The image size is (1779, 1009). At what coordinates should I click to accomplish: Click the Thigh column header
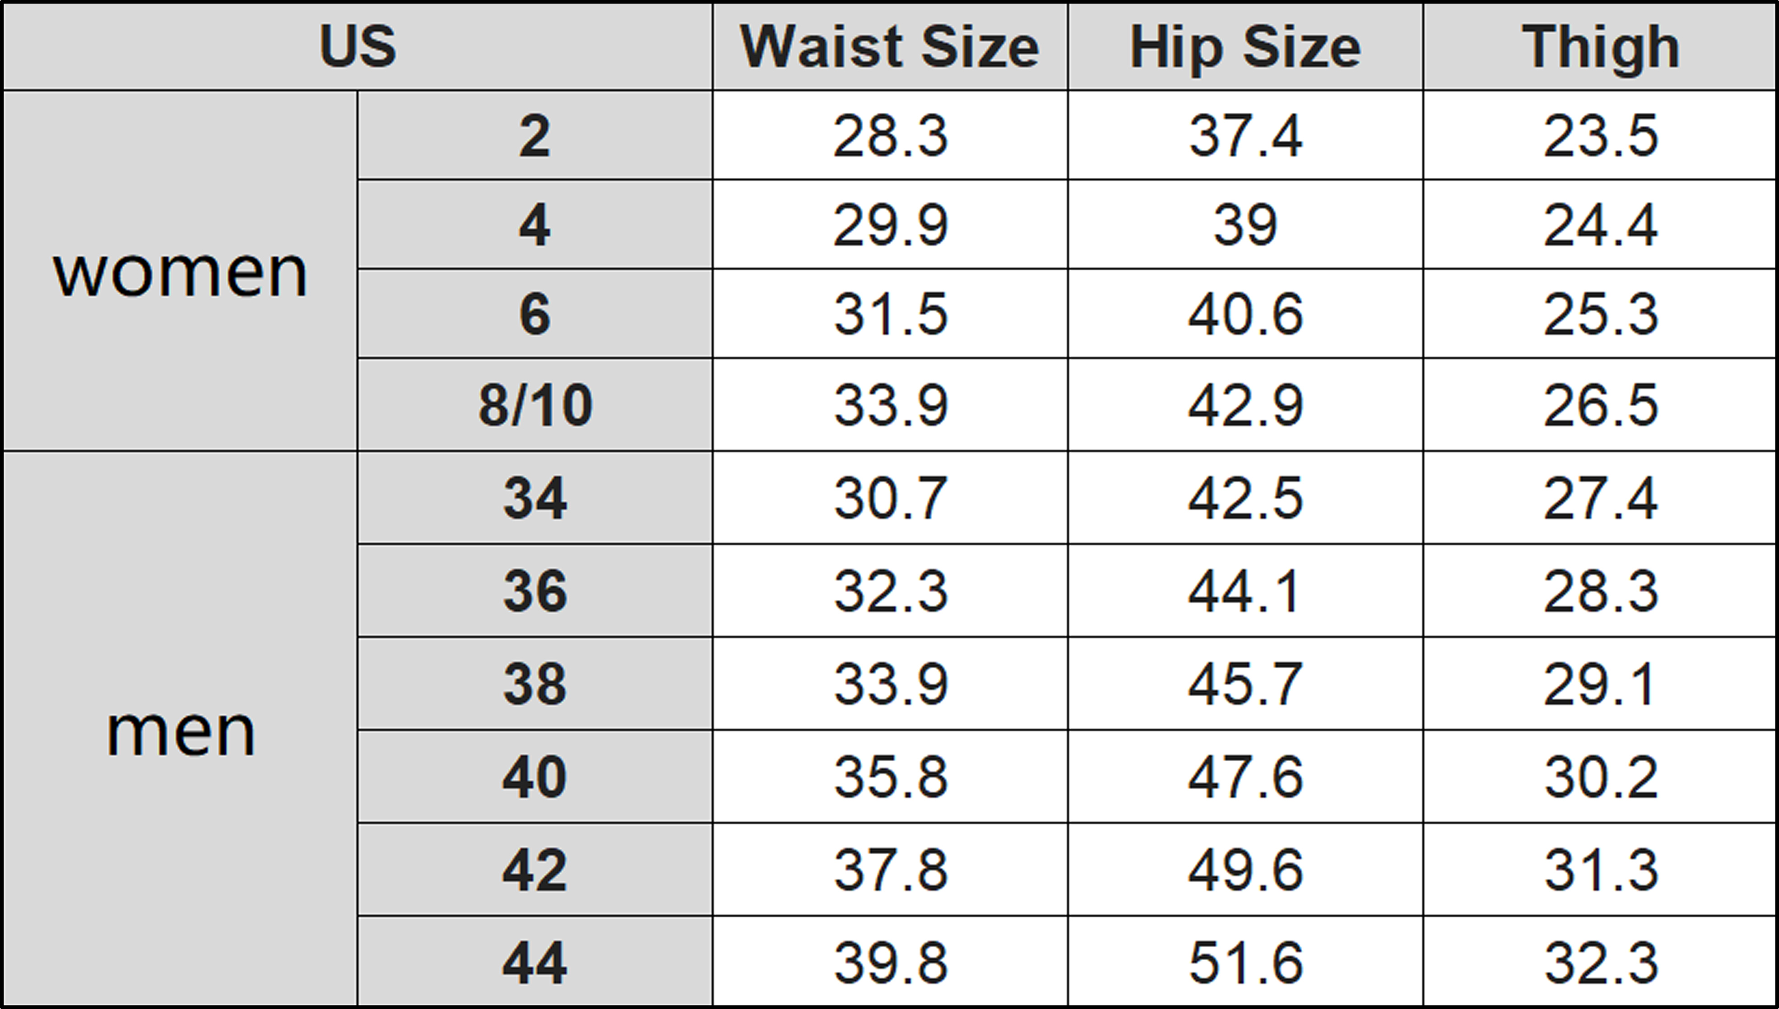pos(1600,47)
